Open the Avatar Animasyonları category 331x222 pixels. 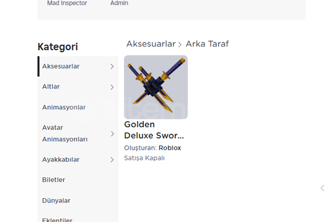pos(78,134)
